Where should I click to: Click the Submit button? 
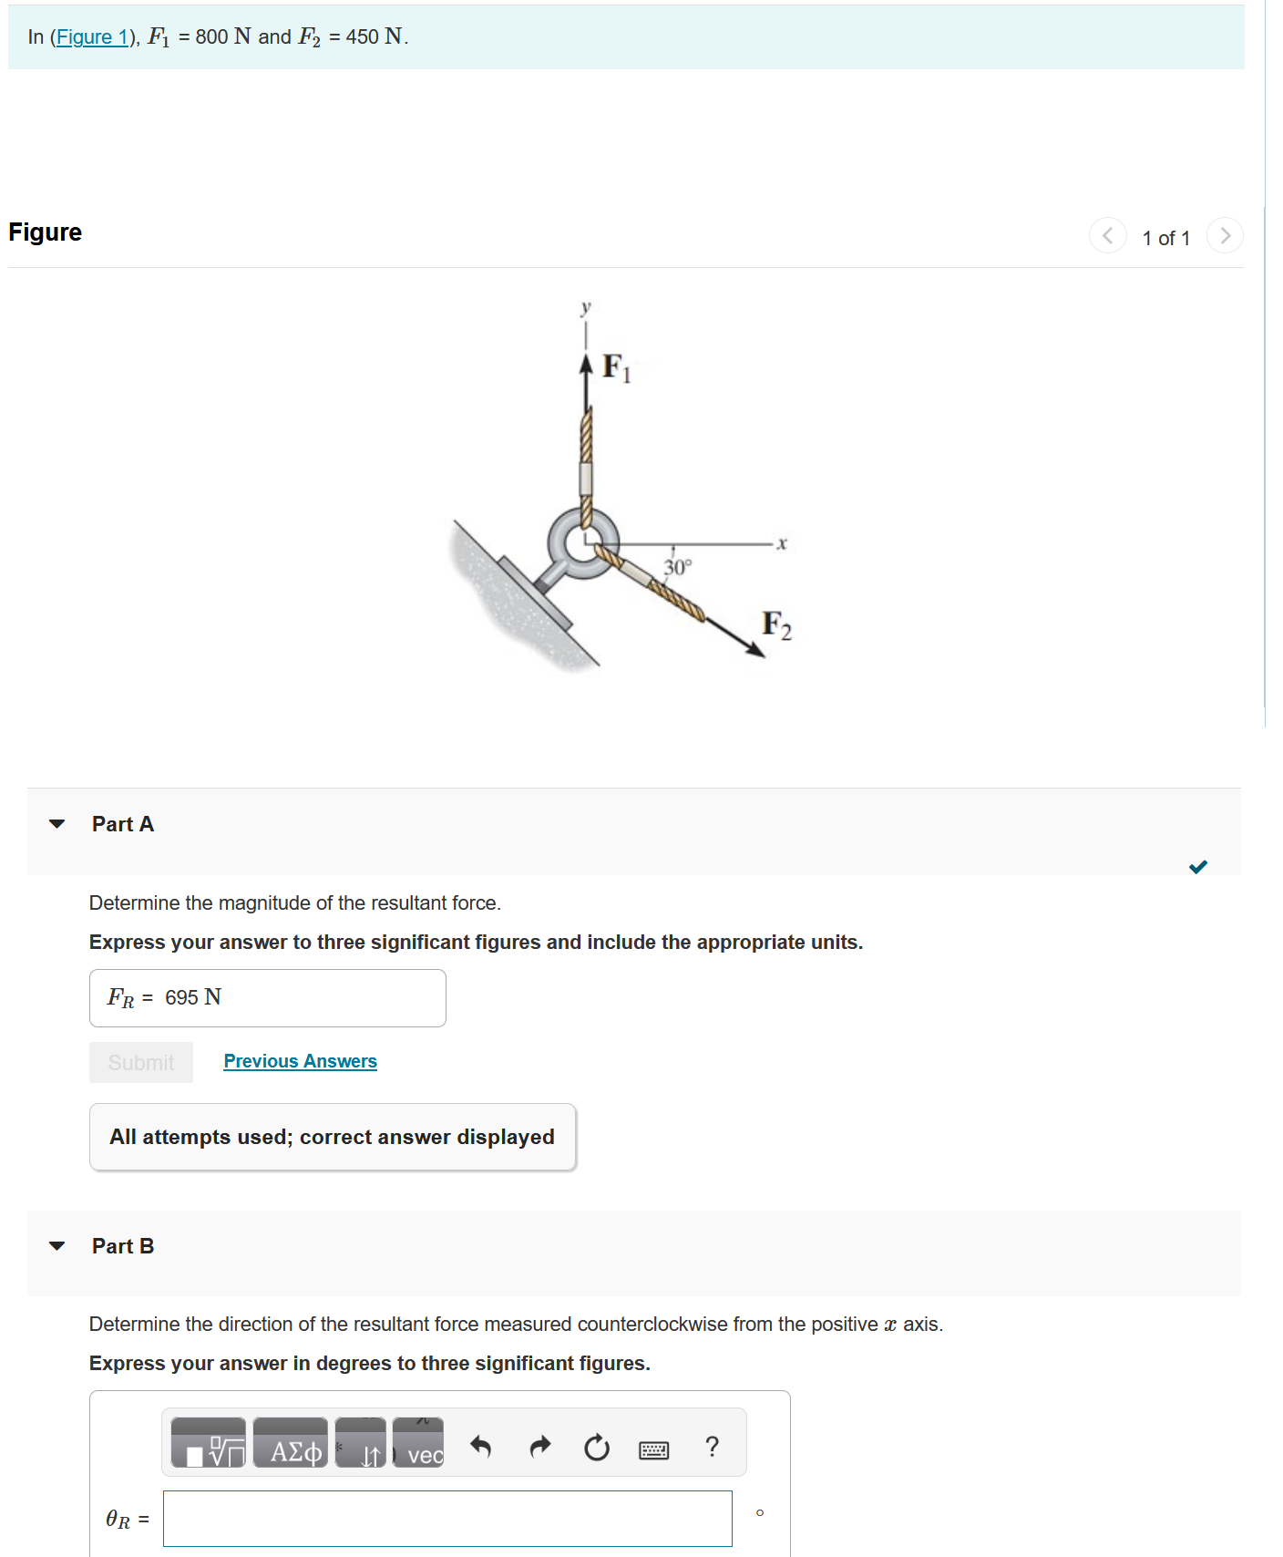pos(140,1061)
